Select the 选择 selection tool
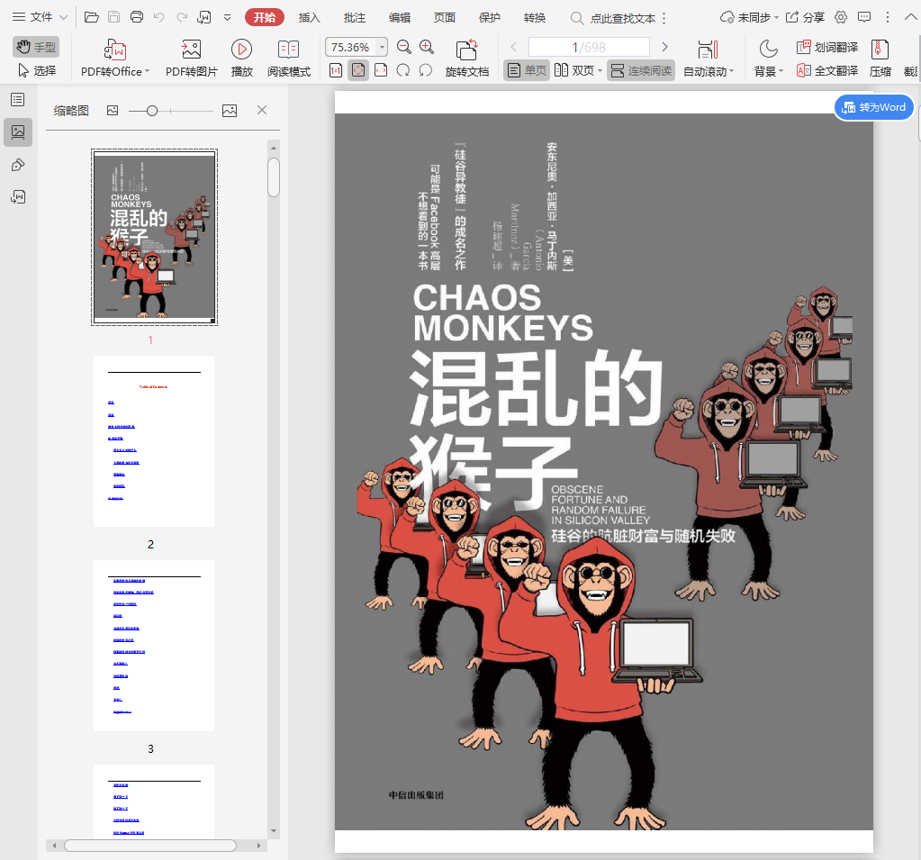Screen dimensions: 921x860 tap(36, 70)
